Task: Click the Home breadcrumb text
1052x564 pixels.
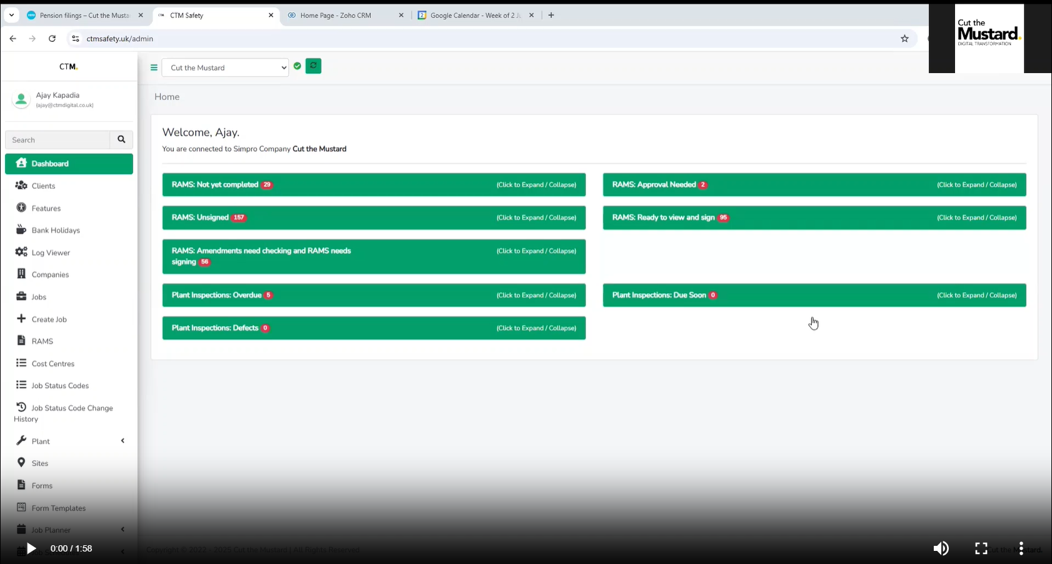Action: tap(167, 96)
